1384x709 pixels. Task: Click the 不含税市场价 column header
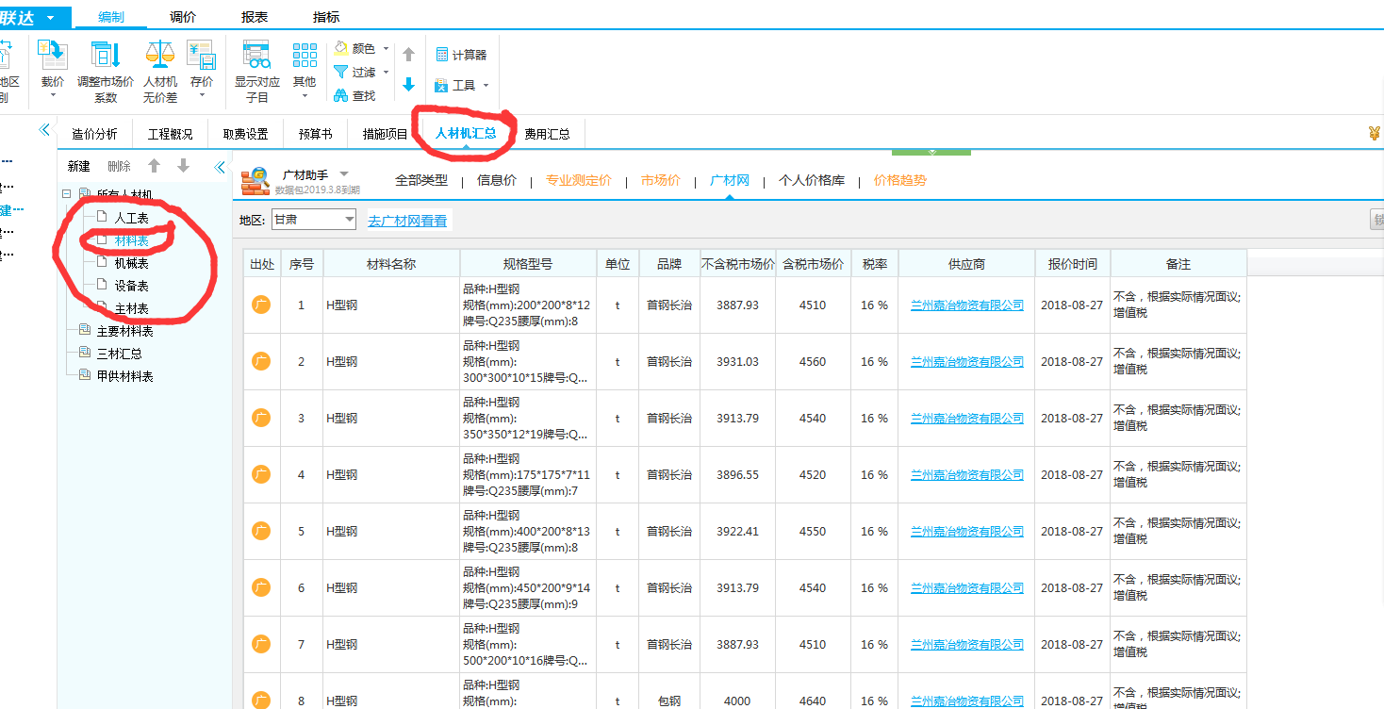(738, 264)
